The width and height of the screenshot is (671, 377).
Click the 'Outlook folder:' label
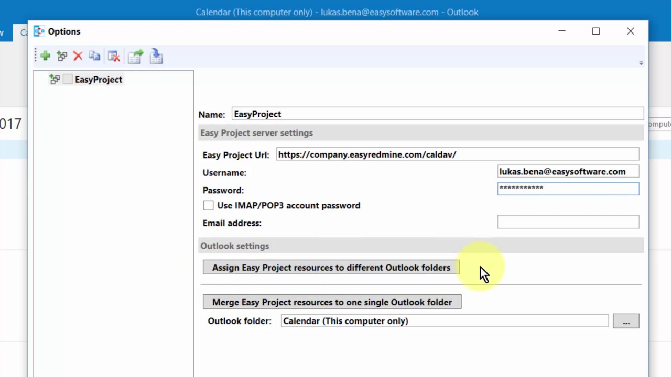pos(240,321)
